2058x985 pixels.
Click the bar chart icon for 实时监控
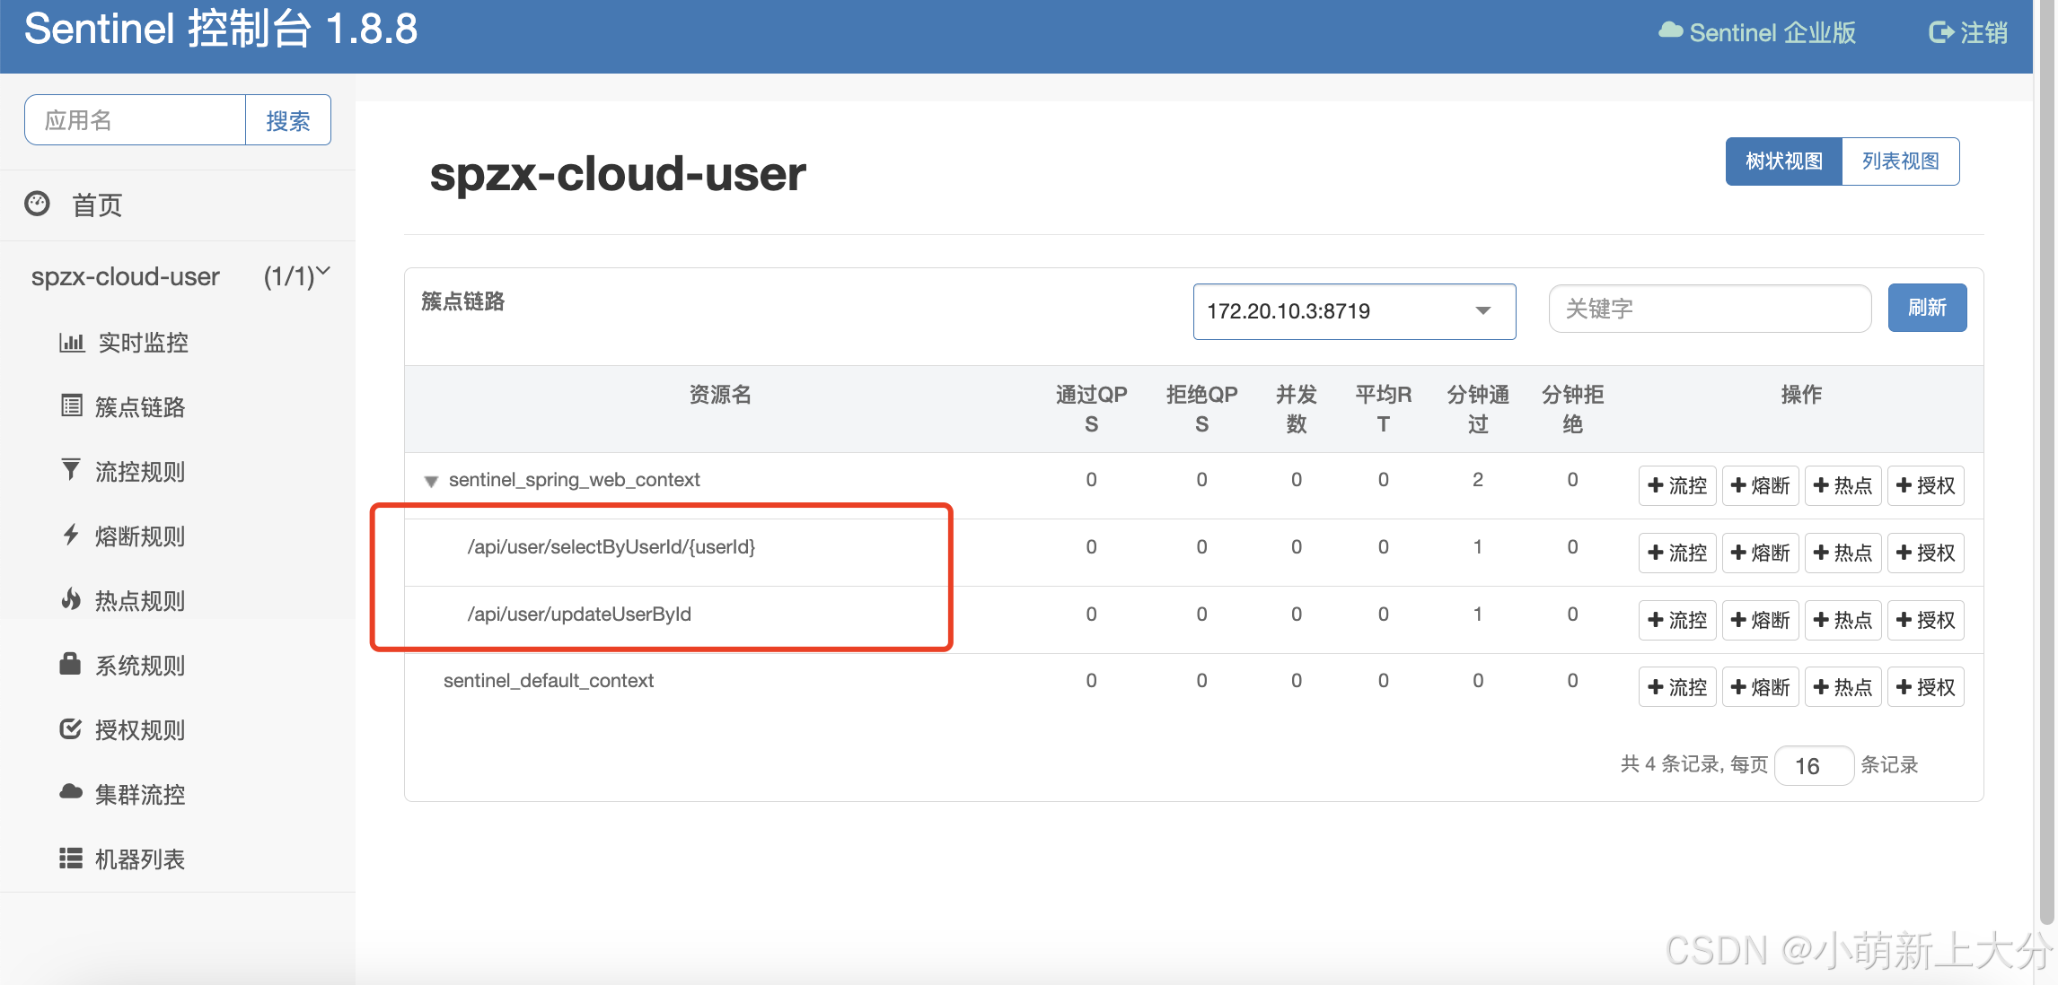click(71, 342)
